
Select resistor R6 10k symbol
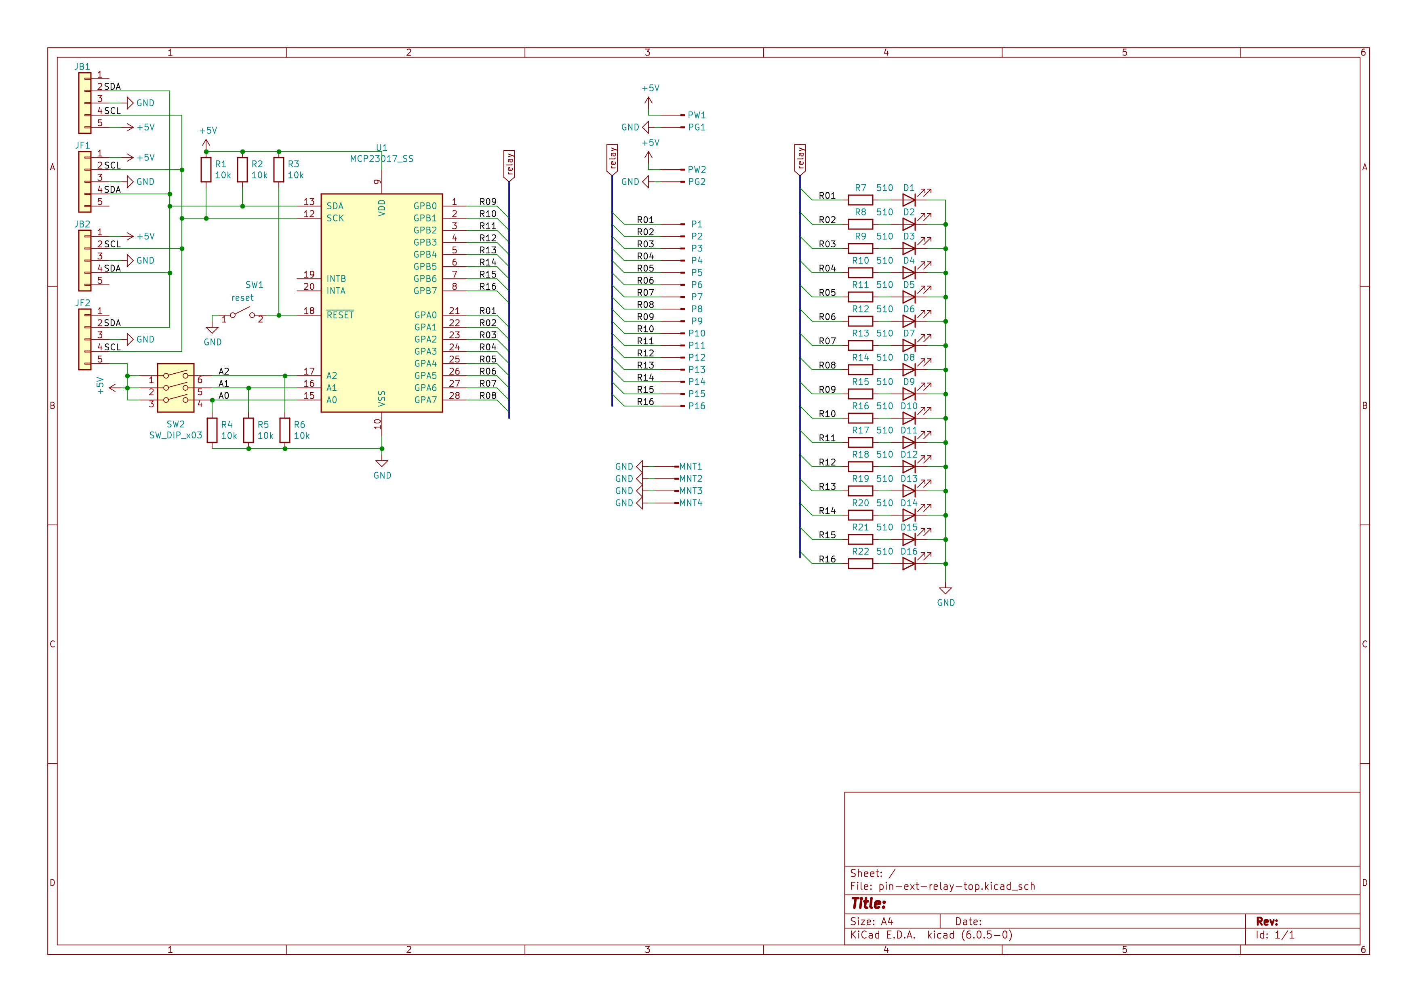284,430
